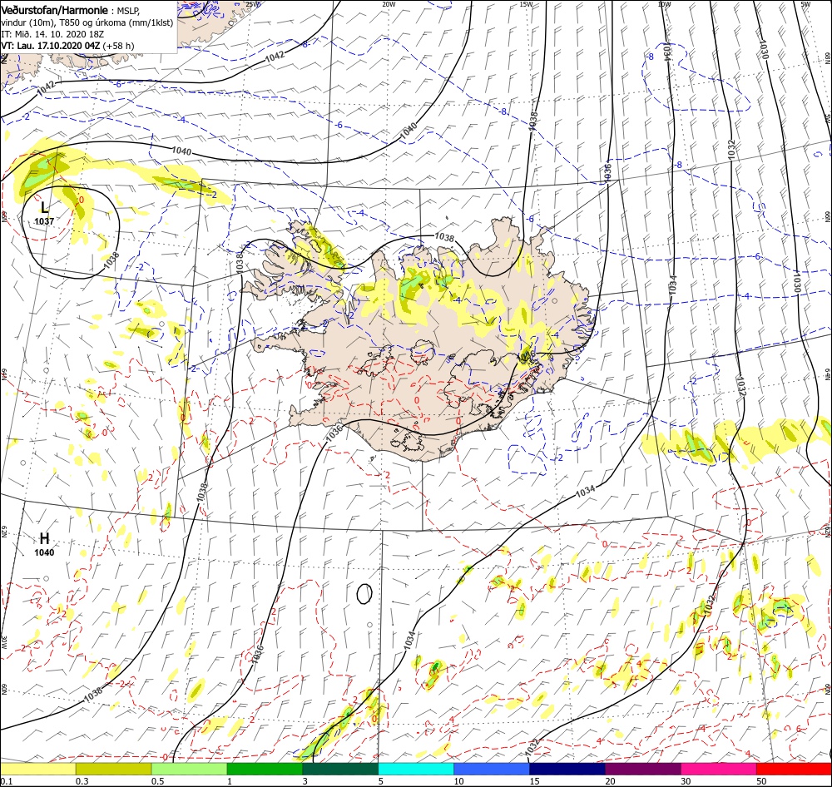The width and height of the screenshot is (832, 787).
Task: Click the '5' legend value label
Action: (x=381, y=781)
